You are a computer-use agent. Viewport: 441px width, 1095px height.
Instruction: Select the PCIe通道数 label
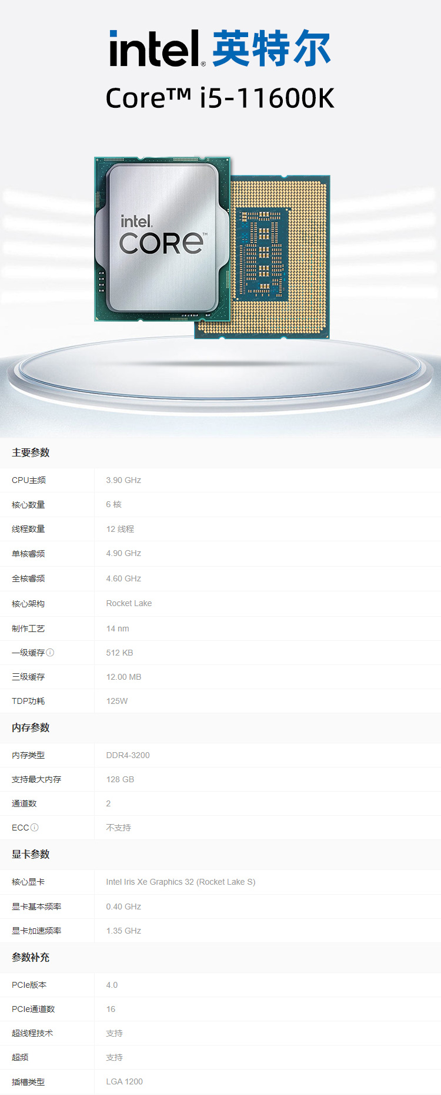[x=33, y=1009]
